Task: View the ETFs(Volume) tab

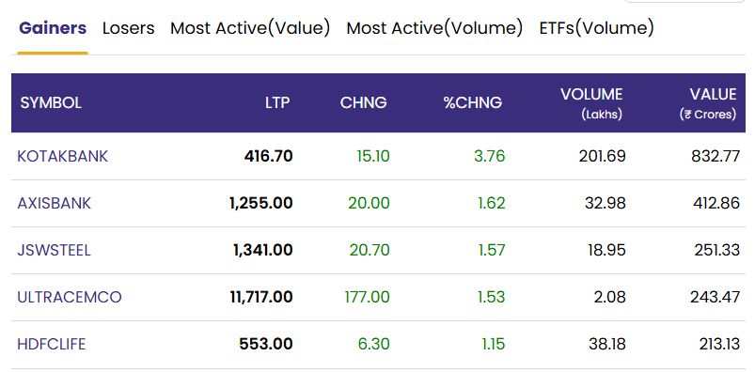Action: (597, 28)
